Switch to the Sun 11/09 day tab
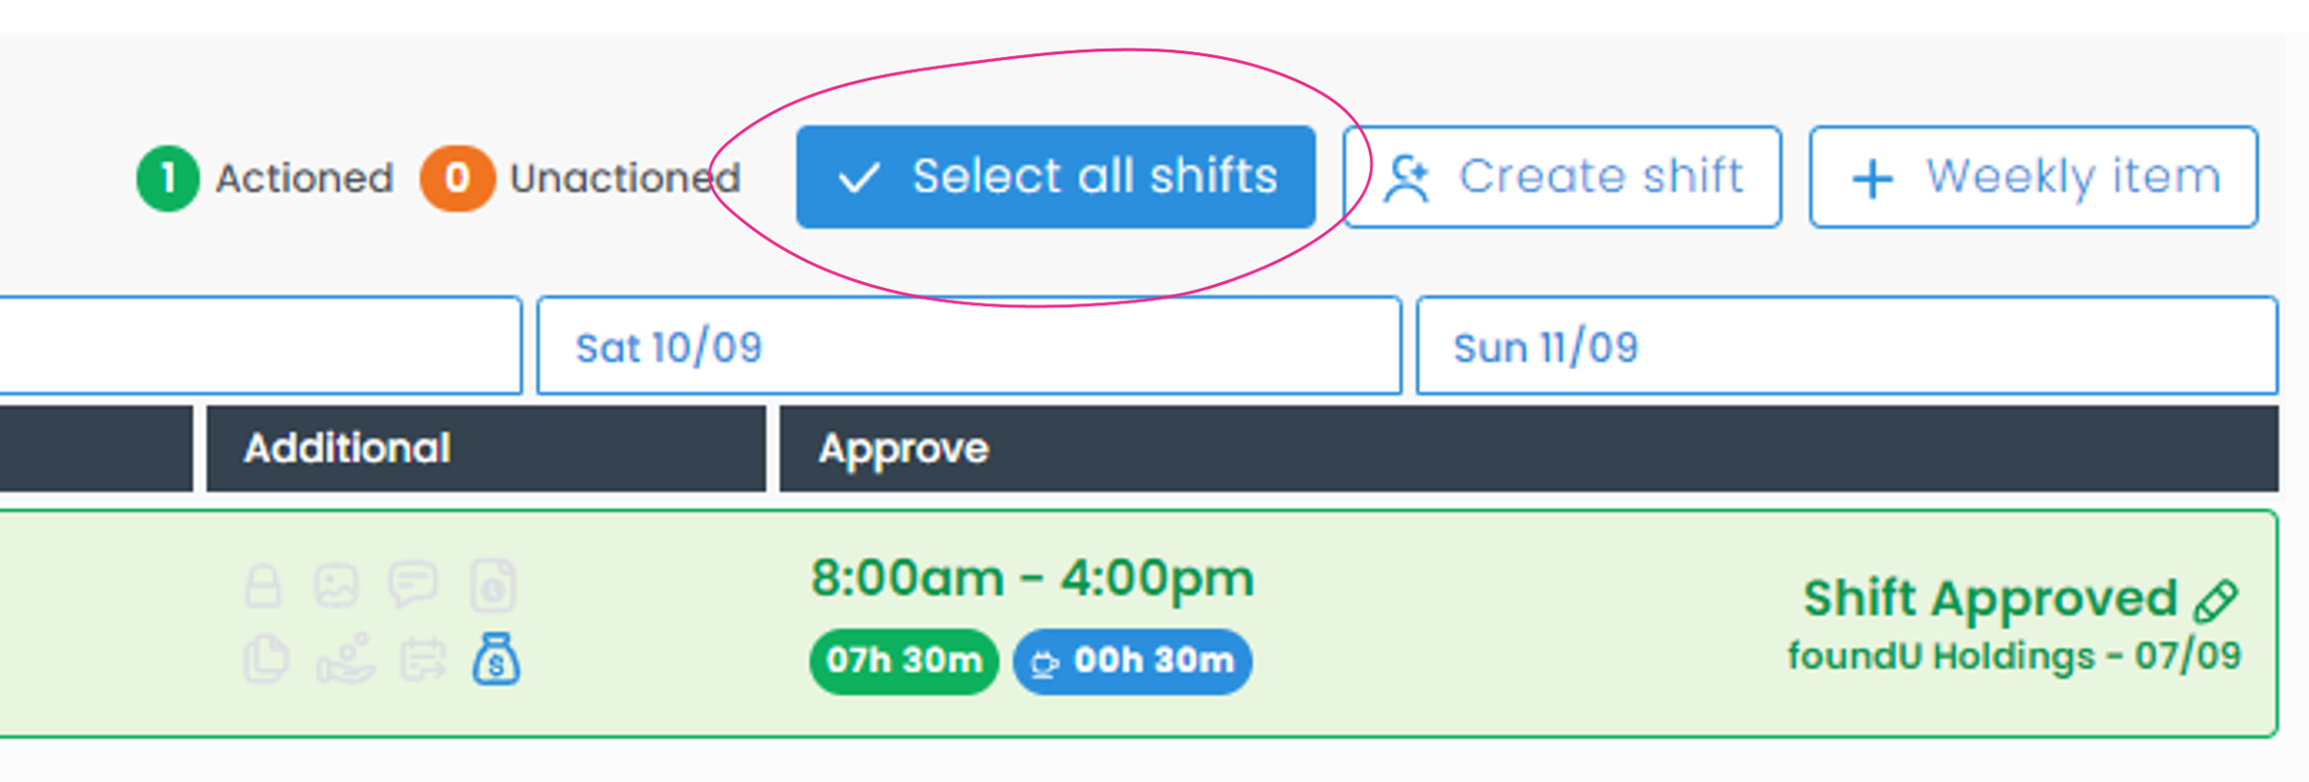Screen dimensions: 2309x782 tap(1846, 346)
